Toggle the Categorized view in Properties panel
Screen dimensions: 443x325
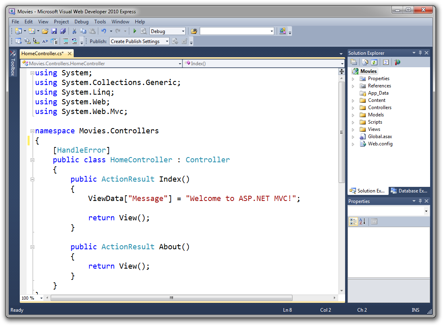pyautogui.click(x=353, y=221)
